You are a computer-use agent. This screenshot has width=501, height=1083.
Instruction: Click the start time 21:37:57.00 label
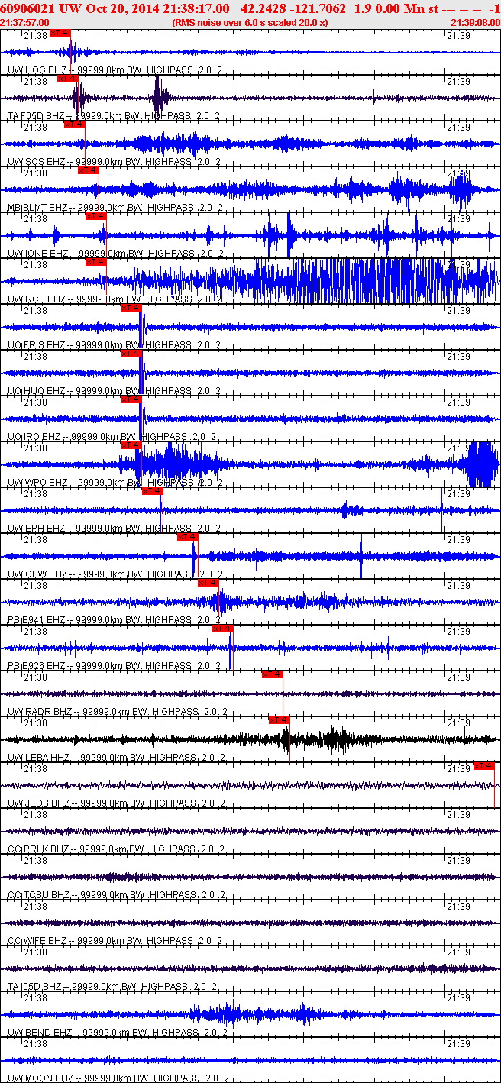click(25, 22)
